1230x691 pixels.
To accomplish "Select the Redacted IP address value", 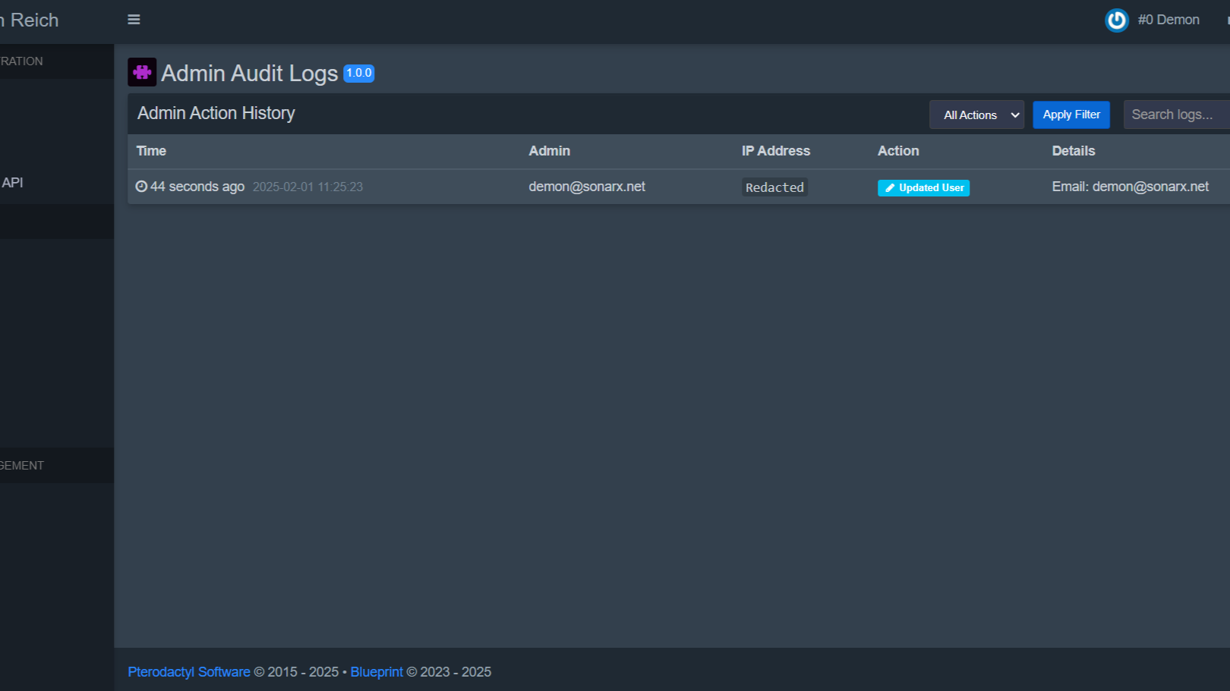I will [774, 187].
